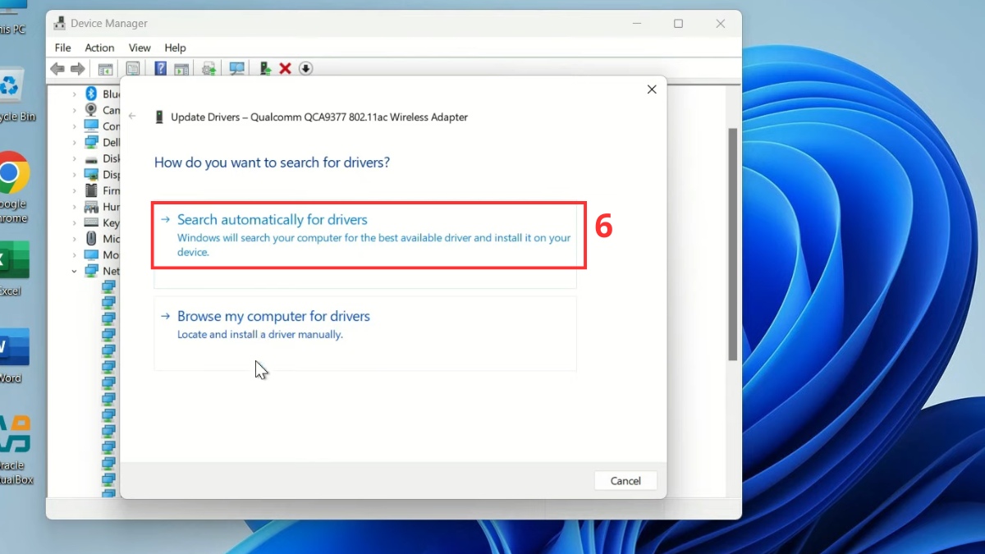
Task: Open Properties from the Device Manager toolbar
Action: pyautogui.click(x=133, y=69)
